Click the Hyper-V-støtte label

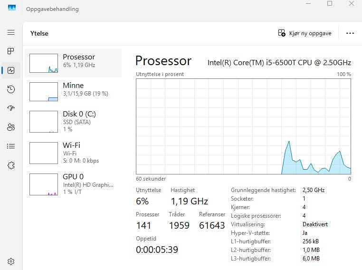click(250, 233)
